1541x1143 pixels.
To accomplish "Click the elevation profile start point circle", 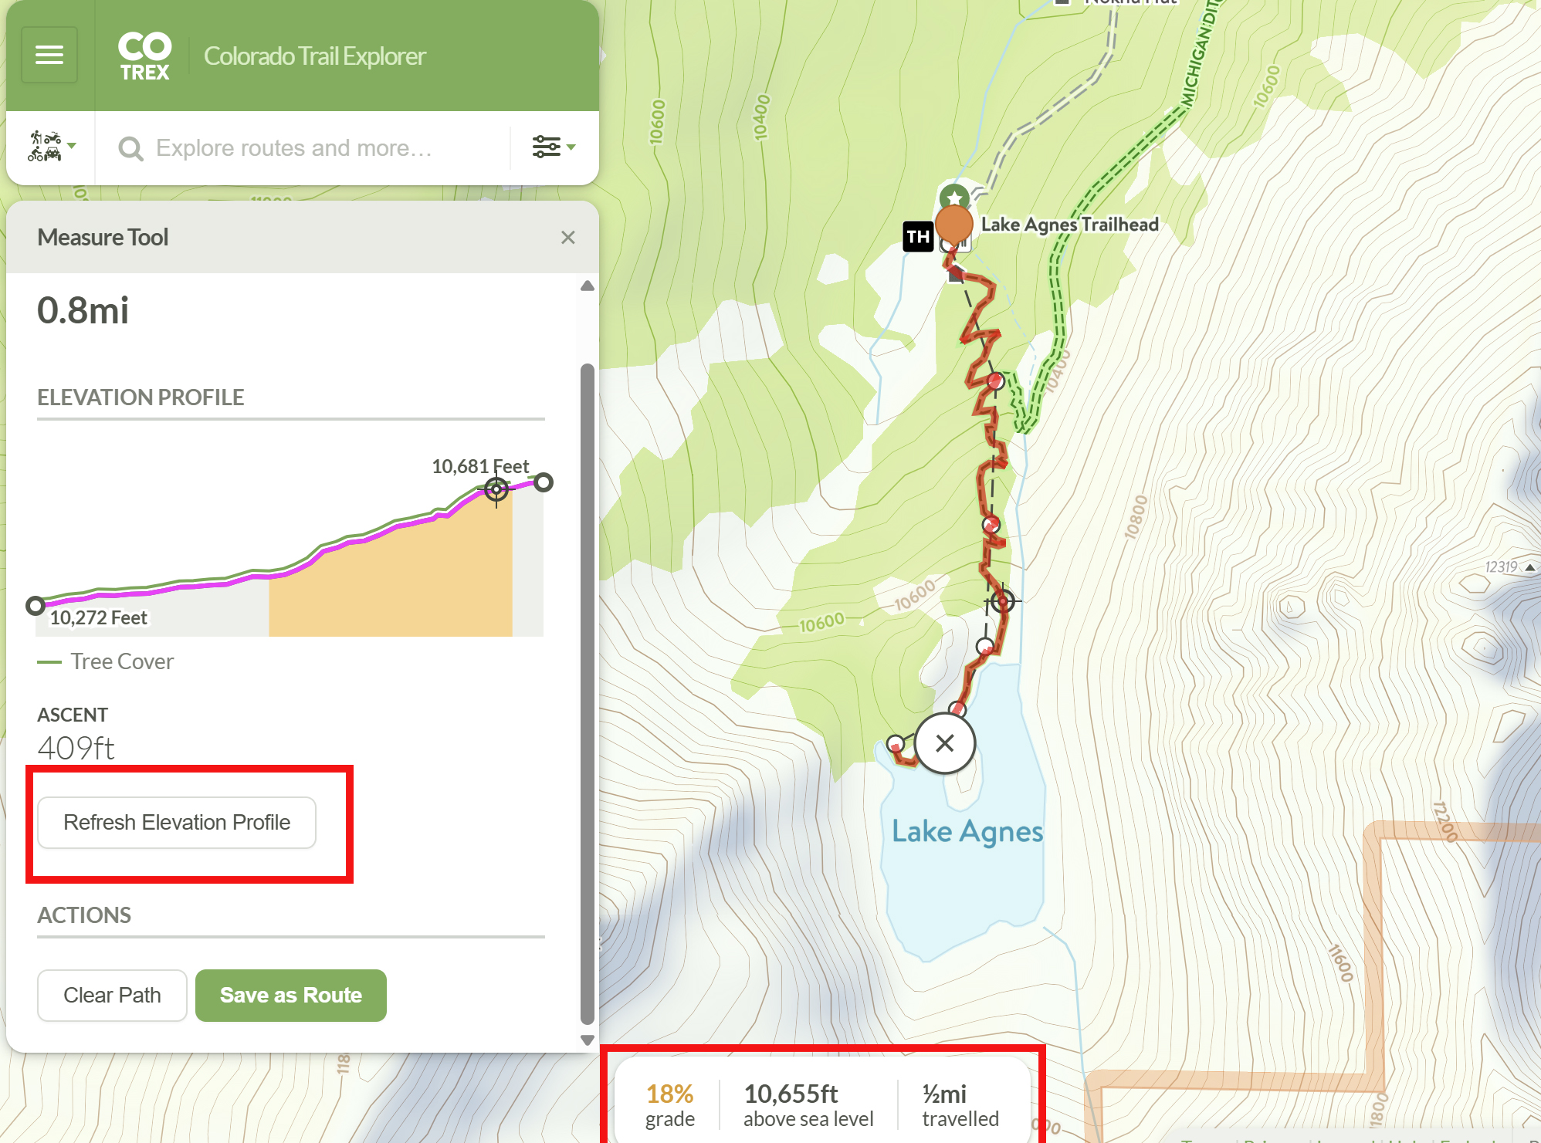I will pos(35,606).
